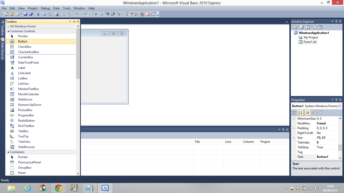Open the Tools menu
344x193 pixels.
[67, 8]
